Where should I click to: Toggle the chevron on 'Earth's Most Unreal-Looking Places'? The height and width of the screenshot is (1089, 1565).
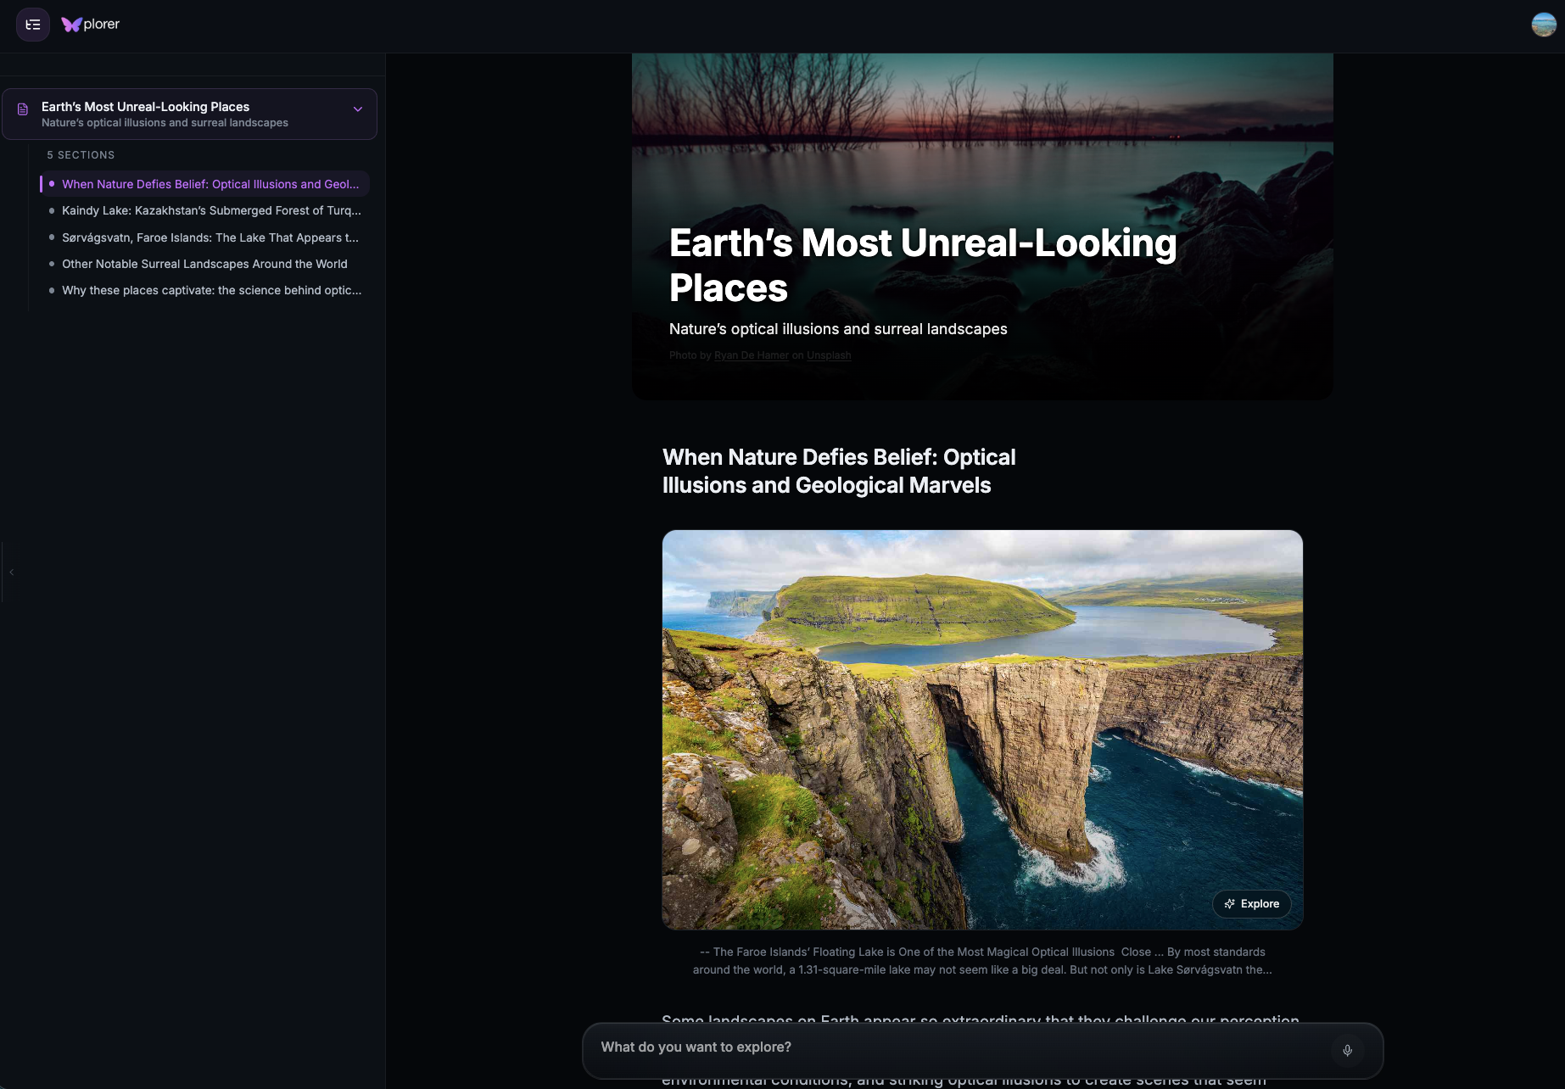[x=356, y=109]
